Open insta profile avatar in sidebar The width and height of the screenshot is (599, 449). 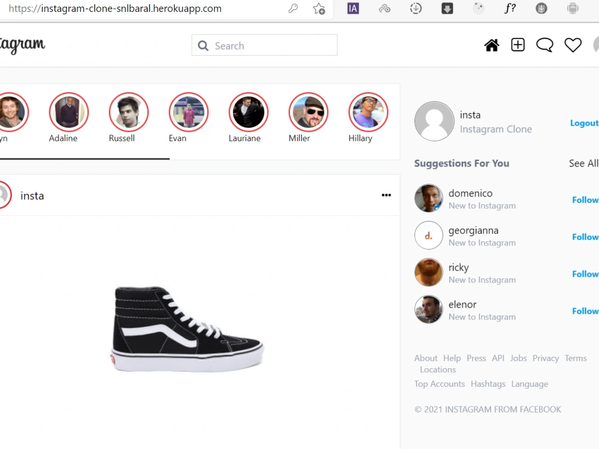point(434,121)
